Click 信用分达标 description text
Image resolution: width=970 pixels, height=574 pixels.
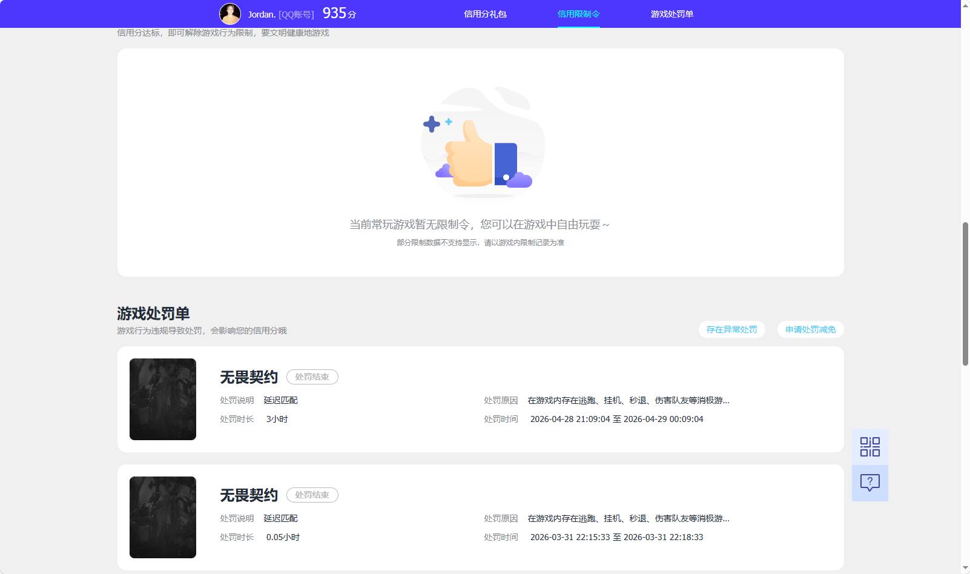click(223, 33)
